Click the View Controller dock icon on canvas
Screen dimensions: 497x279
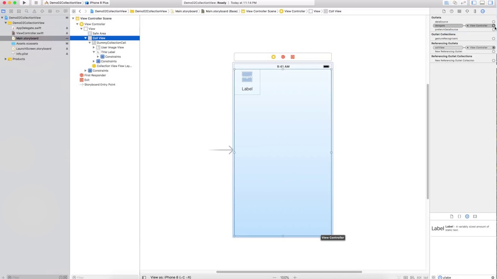tap(273, 57)
